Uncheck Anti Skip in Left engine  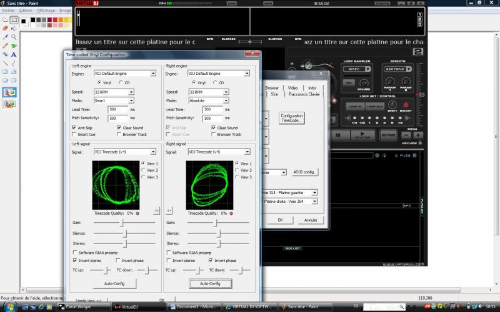(x=74, y=127)
